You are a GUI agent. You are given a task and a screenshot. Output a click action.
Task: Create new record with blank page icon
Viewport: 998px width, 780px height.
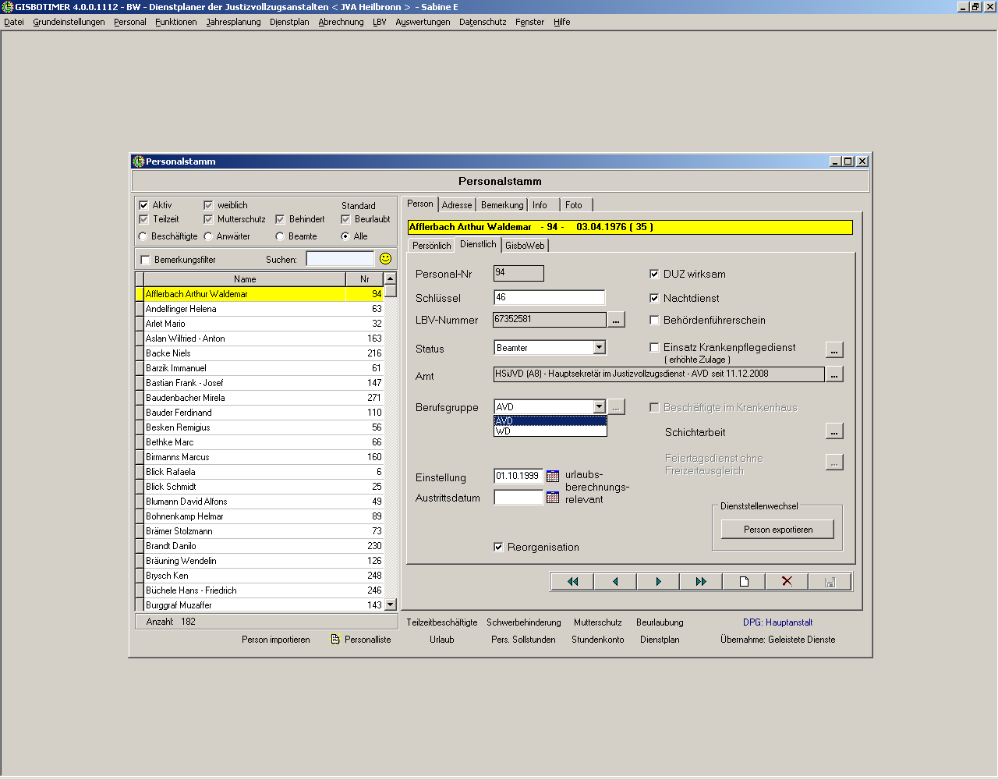[x=744, y=582]
